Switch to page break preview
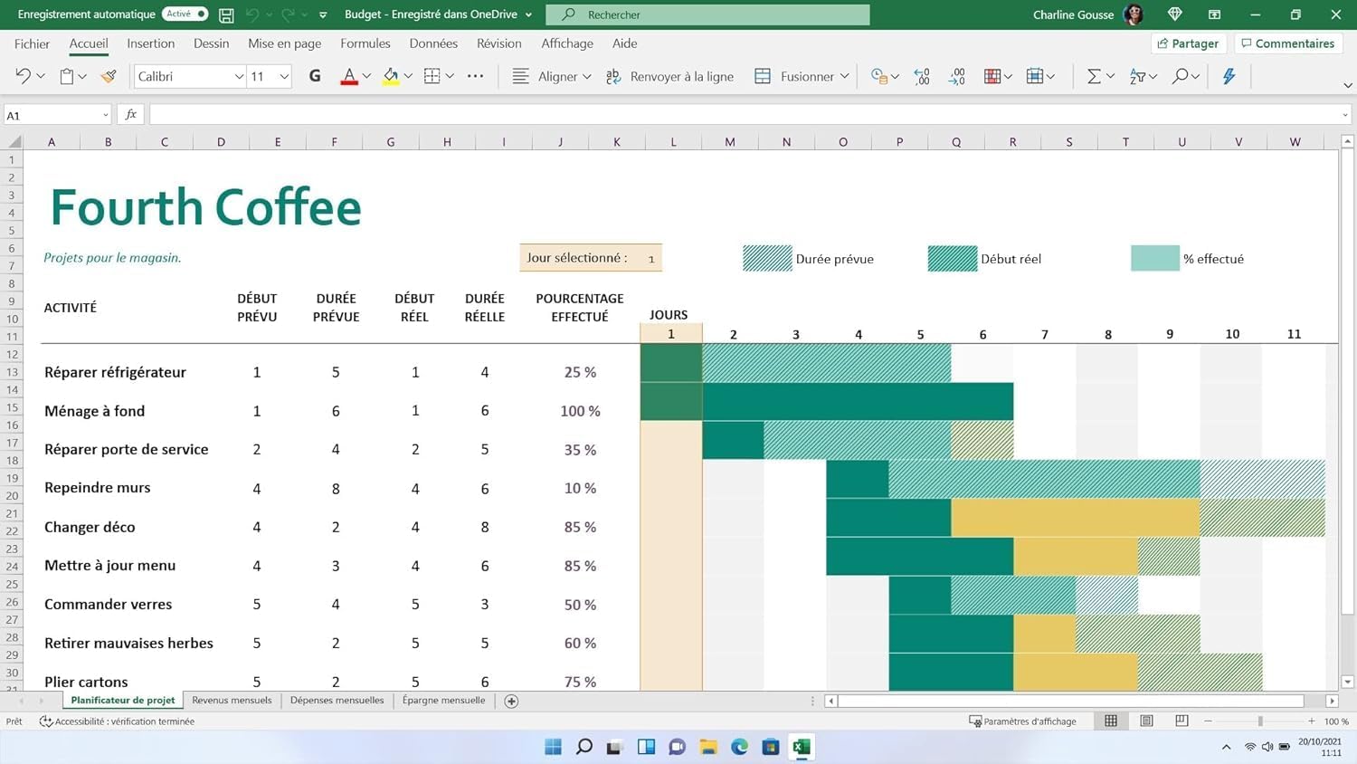 (x=1181, y=721)
